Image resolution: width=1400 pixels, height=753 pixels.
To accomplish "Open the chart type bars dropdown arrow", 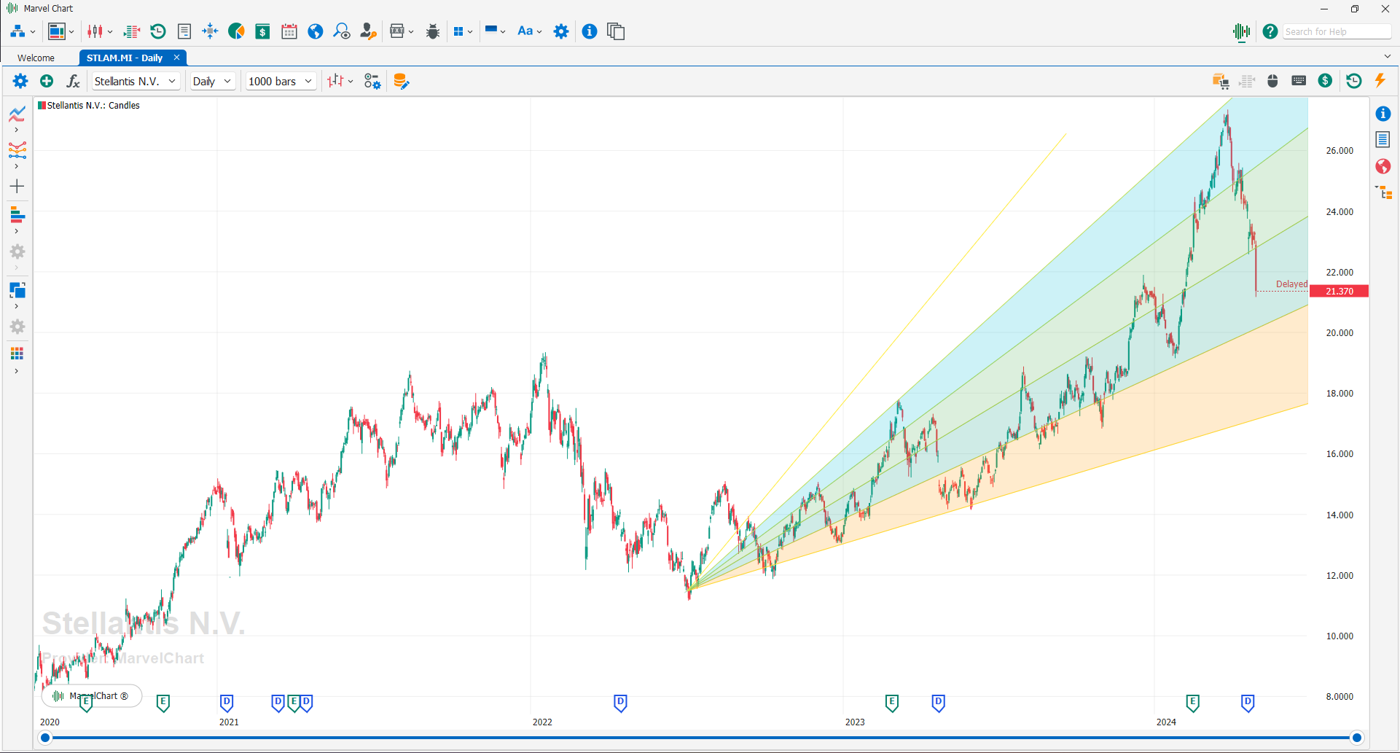I will [x=351, y=81].
